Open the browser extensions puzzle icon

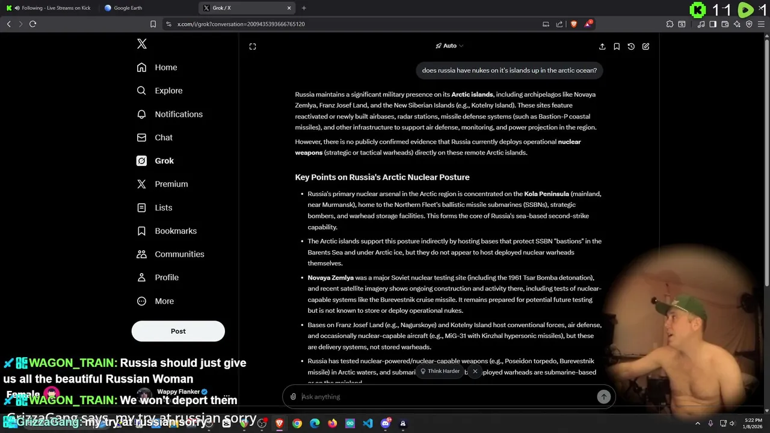pyautogui.click(x=670, y=24)
